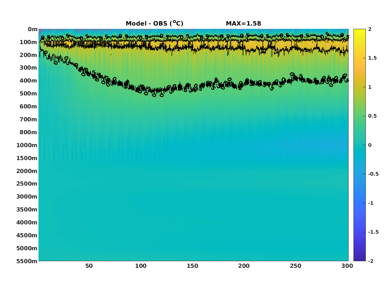Viewport: 387px width, 290px height.
Task: Click the "4500m" depth tick label
Action: coord(27,235)
